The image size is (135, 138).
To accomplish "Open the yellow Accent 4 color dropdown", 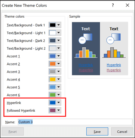I will (x=55, y=79).
